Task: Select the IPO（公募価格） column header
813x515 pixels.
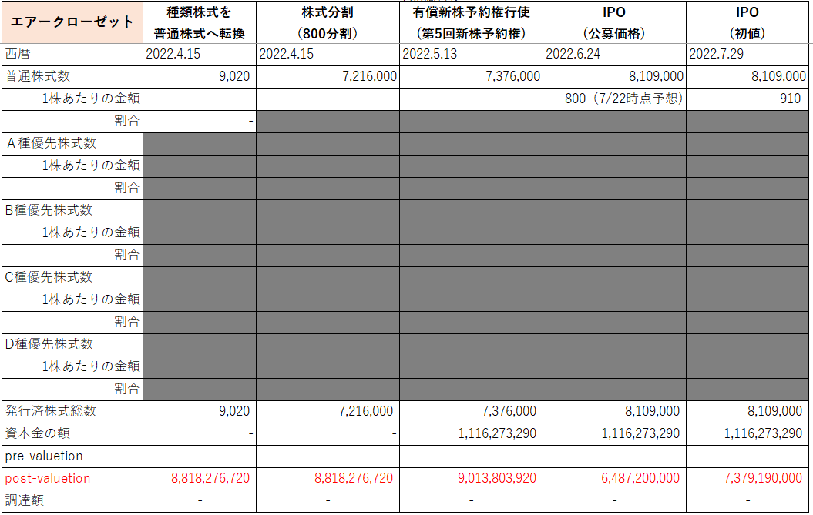Action: tap(614, 22)
